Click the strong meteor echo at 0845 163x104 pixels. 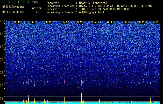coord(81,82)
